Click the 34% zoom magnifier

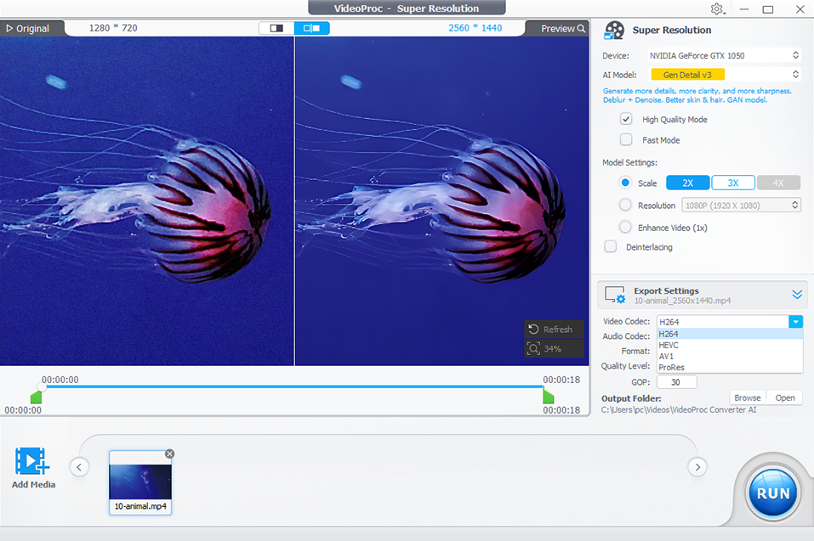click(534, 348)
